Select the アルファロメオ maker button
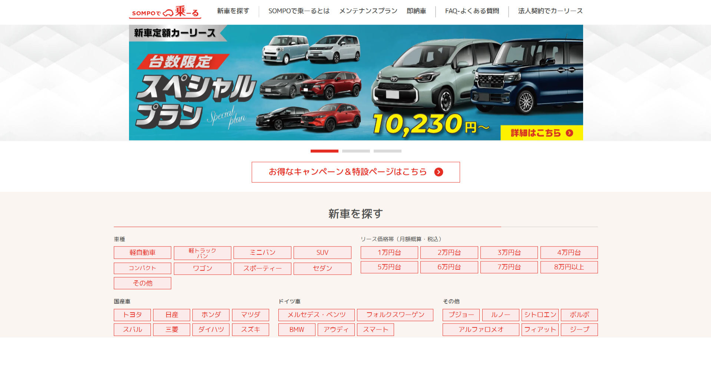 tap(480, 330)
